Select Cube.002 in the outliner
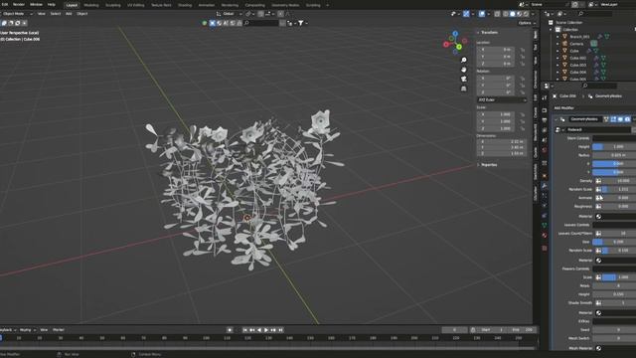 click(578, 58)
